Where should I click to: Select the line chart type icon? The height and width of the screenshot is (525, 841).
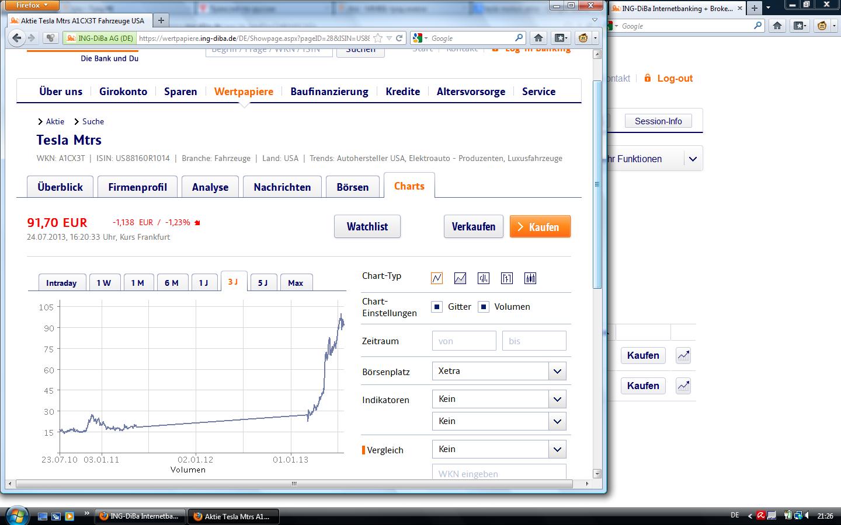437,278
